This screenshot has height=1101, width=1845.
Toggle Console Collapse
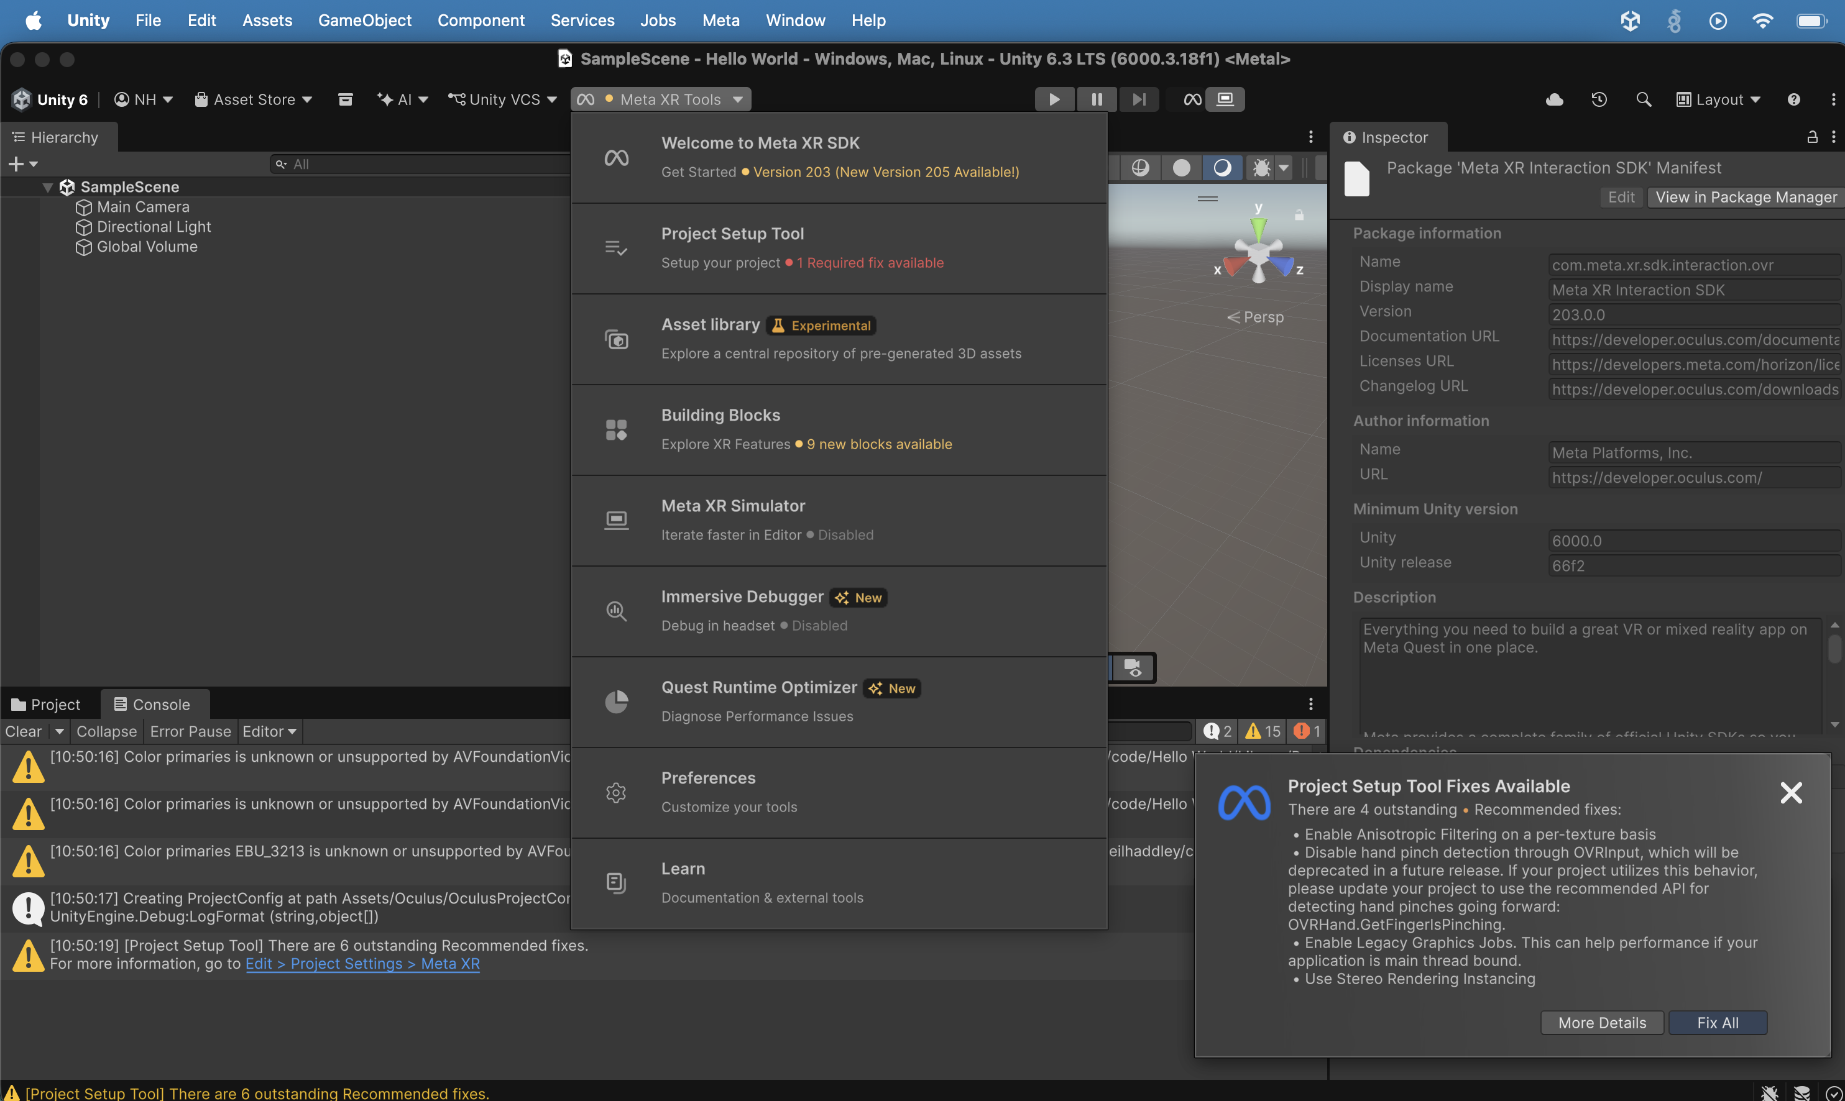point(107,731)
